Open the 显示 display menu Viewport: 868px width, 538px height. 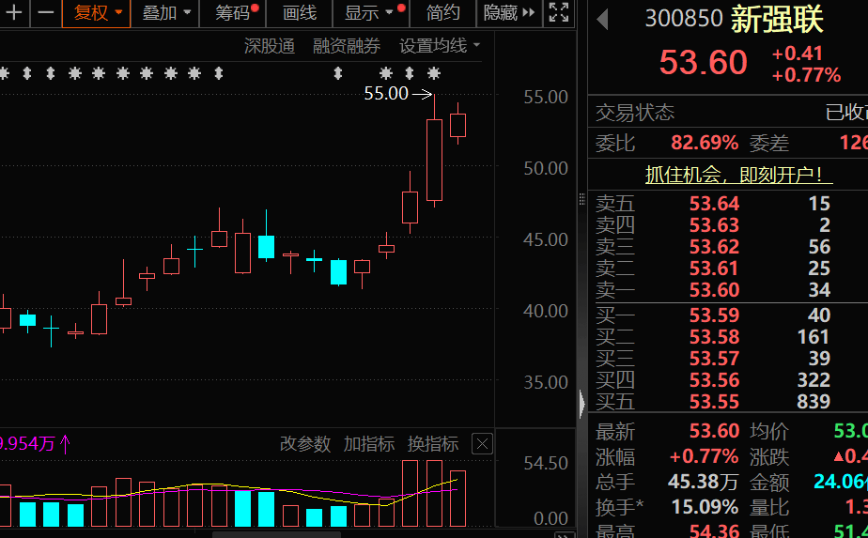click(370, 13)
